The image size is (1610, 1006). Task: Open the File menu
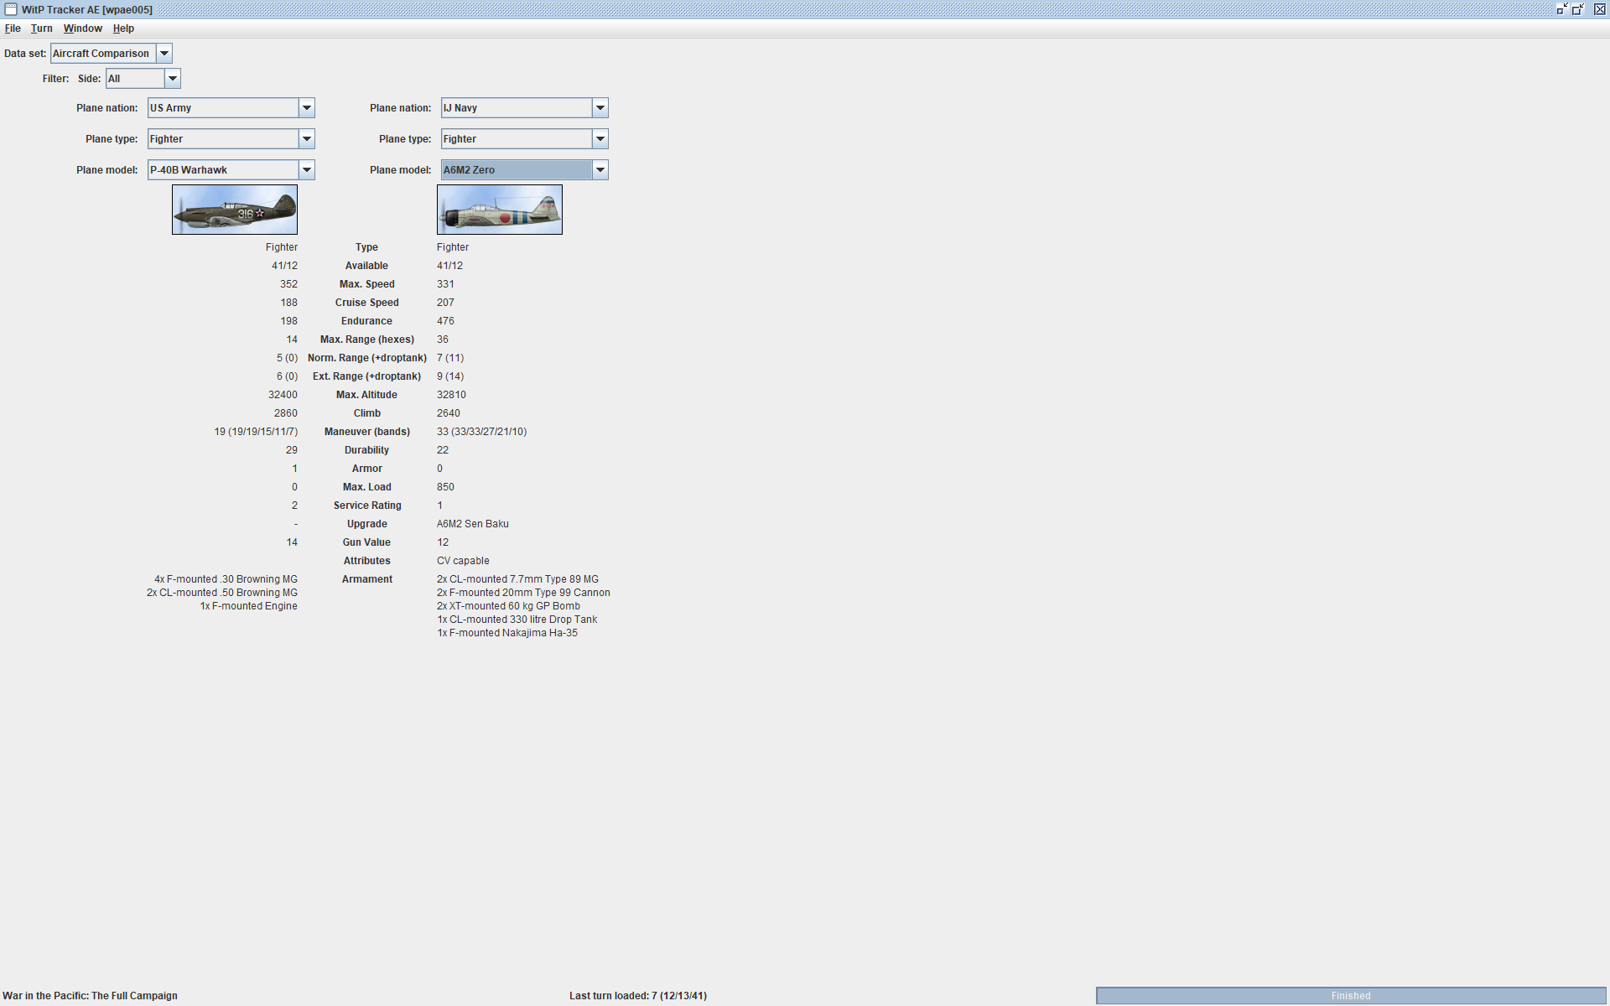click(x=13, y=29)
